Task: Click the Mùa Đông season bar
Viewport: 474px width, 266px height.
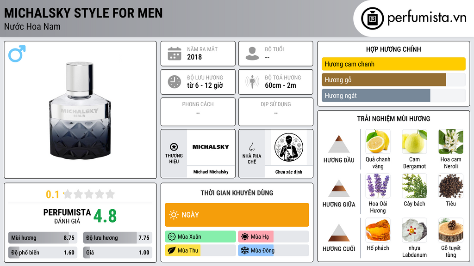Action: tap(274, 250)
